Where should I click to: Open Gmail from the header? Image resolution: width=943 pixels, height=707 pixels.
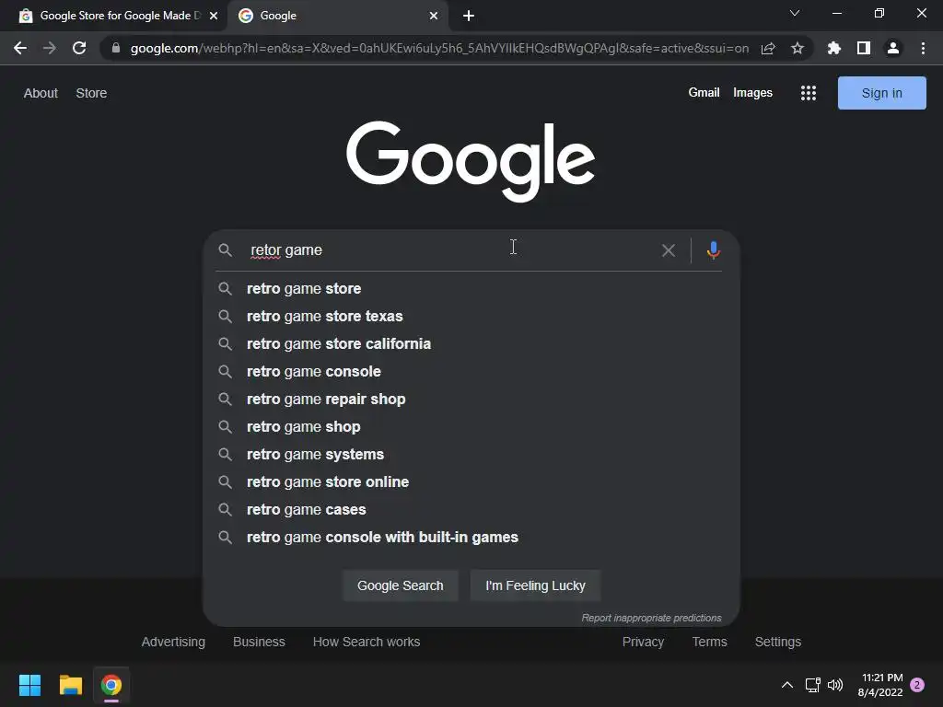704,93
